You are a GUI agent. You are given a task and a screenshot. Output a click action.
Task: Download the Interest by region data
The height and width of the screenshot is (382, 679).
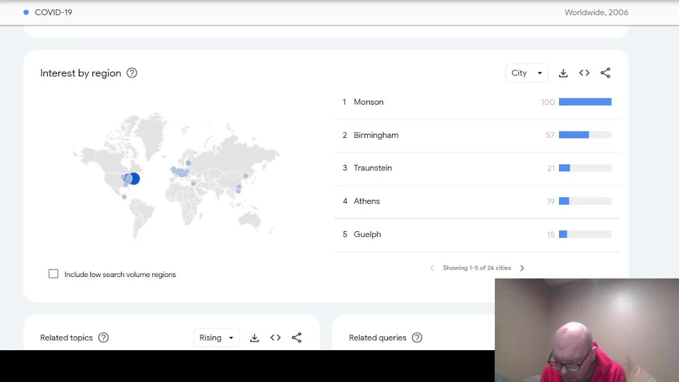coord(563,73)
